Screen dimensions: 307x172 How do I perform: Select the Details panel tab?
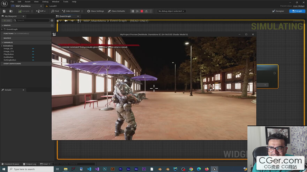pyautogui.click(x=8, y=90)
